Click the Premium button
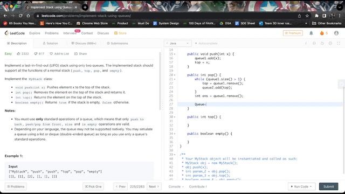The image size is (345, 194). point(293,33)
